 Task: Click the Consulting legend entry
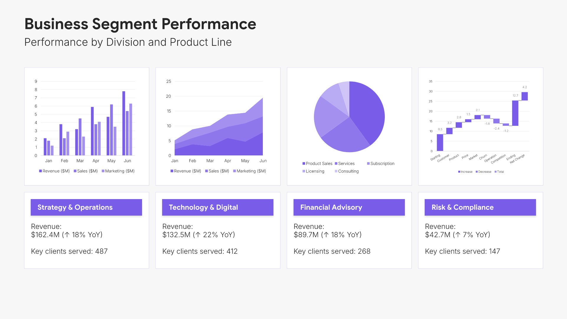coord(348,171)
